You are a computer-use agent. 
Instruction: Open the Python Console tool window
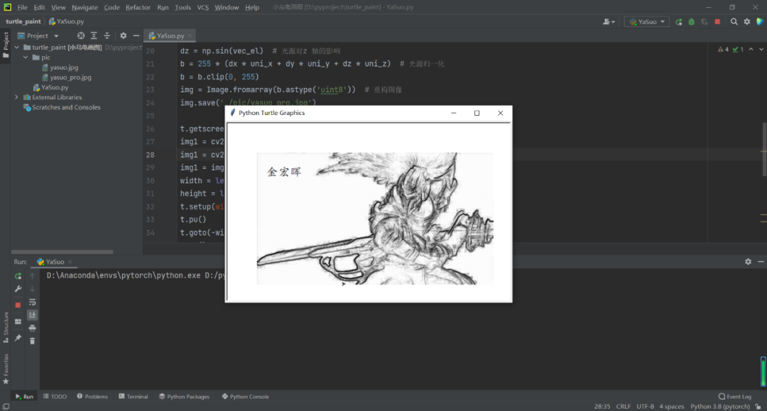[246, 396]
